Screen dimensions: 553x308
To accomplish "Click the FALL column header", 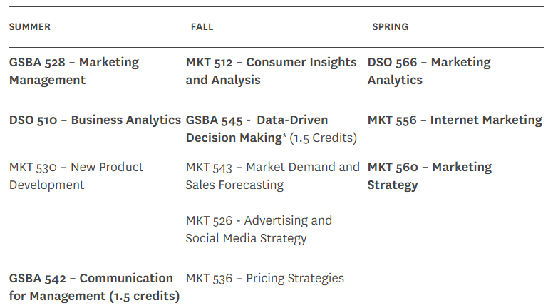I will pyautogui.click(x=202, y=27).
